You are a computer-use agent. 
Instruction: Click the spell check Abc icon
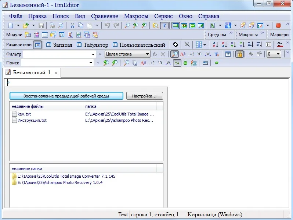click(x=280, y=45)
